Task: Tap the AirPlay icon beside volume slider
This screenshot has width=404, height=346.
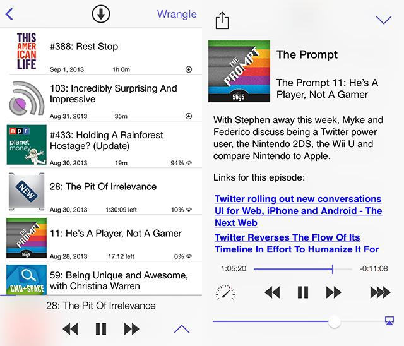Action: click(389, 321)
